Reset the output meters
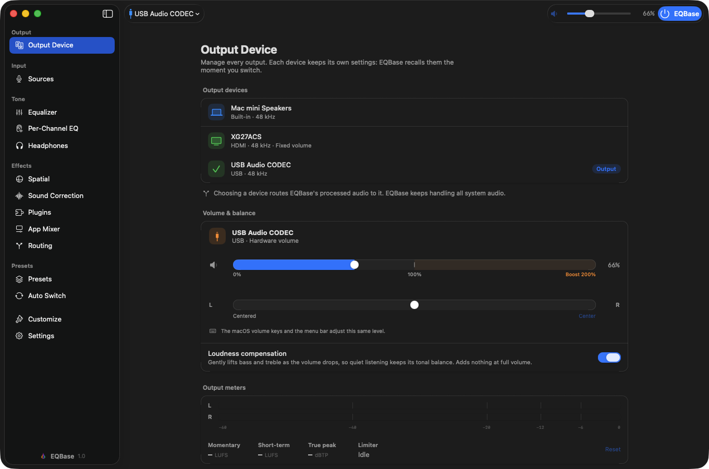Screen dimensions: 709x469 tap(613, 449)
